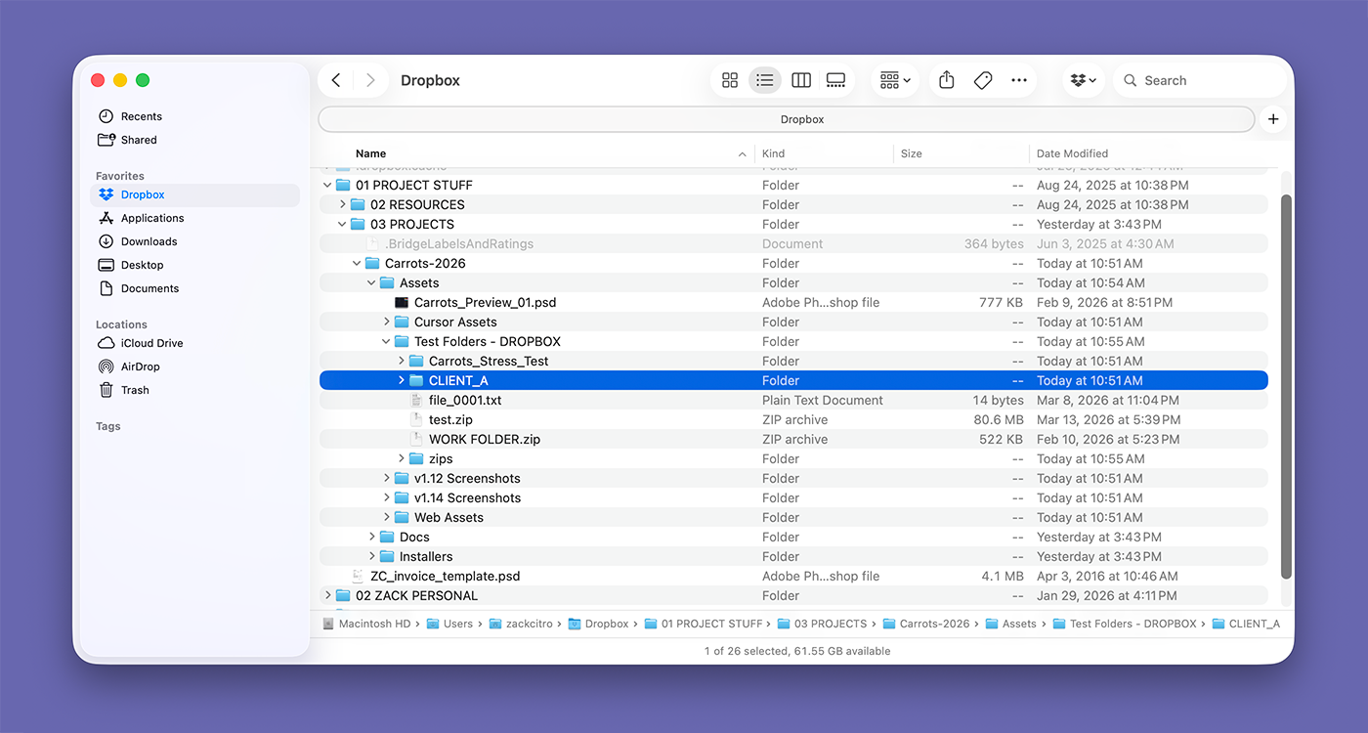This screenshot has width=1368, height=733.
Task: Sort by the Date Modified column
Action: 1072,153
